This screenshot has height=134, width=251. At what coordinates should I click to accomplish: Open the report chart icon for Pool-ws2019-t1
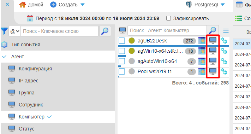[202, 71]
